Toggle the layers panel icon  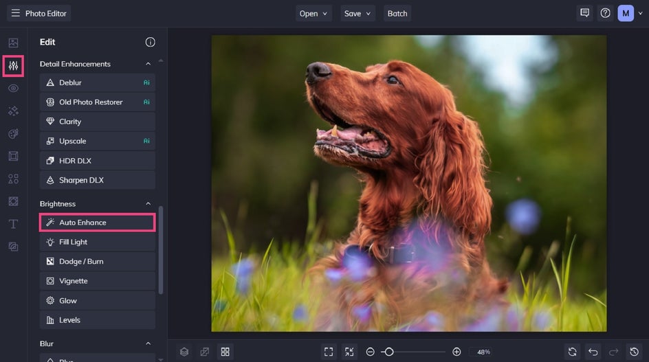point(184,352)
